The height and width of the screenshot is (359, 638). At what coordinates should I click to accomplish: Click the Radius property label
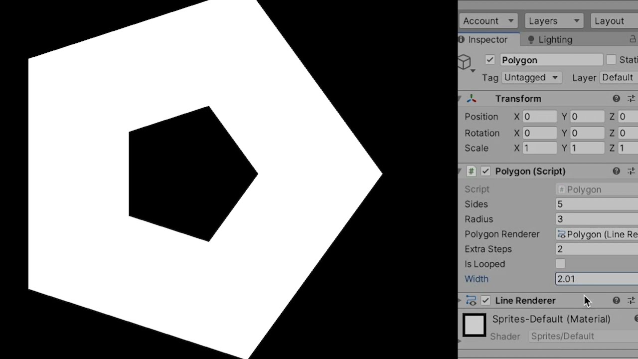478,219
